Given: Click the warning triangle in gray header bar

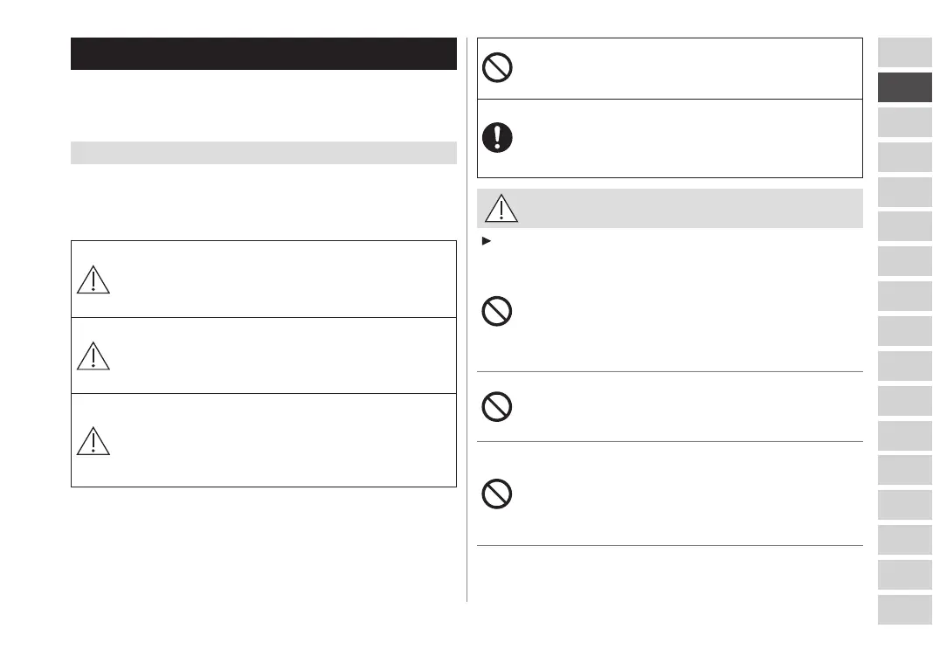Looking at the screenshot, I should coord(501,209).
